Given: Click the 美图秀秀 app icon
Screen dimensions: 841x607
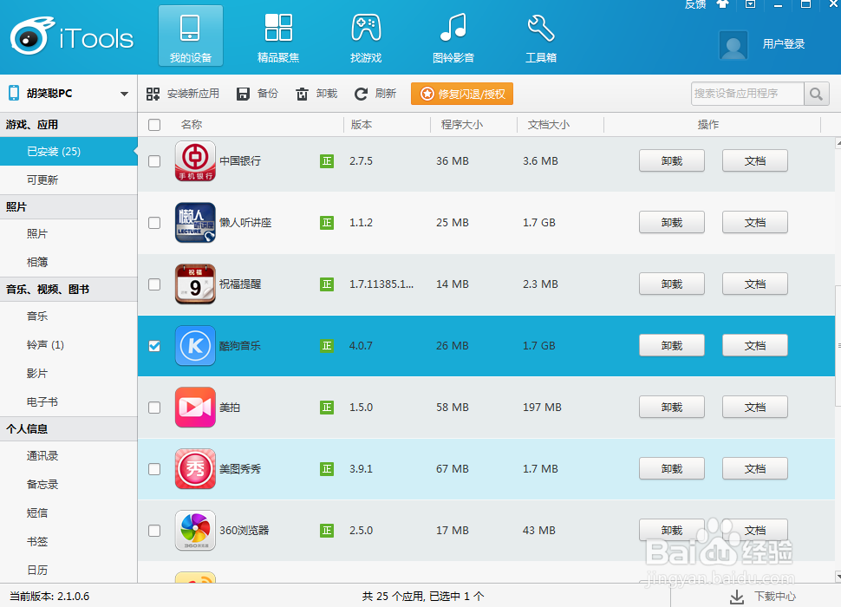Looking at the screenshot, I should click(195, 469).
